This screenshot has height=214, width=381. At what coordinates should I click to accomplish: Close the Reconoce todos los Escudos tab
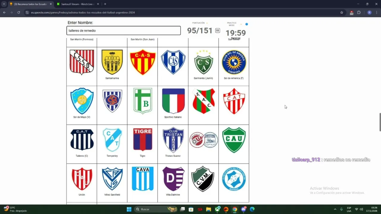pos(50,4)
